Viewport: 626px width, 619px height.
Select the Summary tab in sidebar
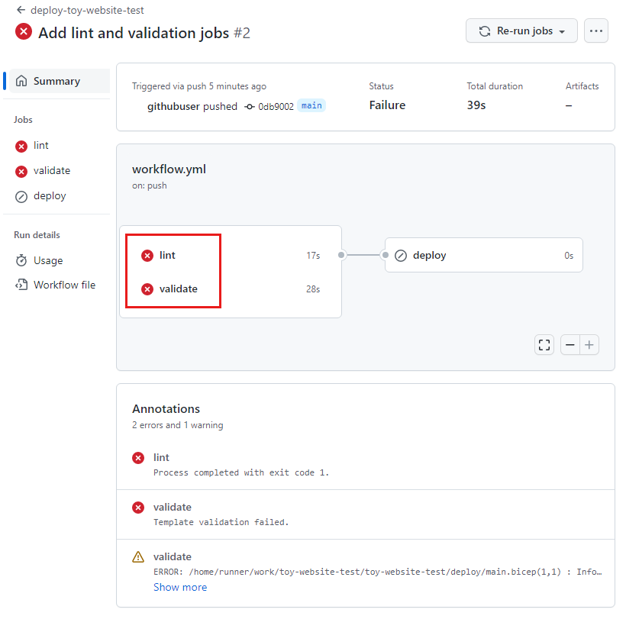tap(60, 81)
